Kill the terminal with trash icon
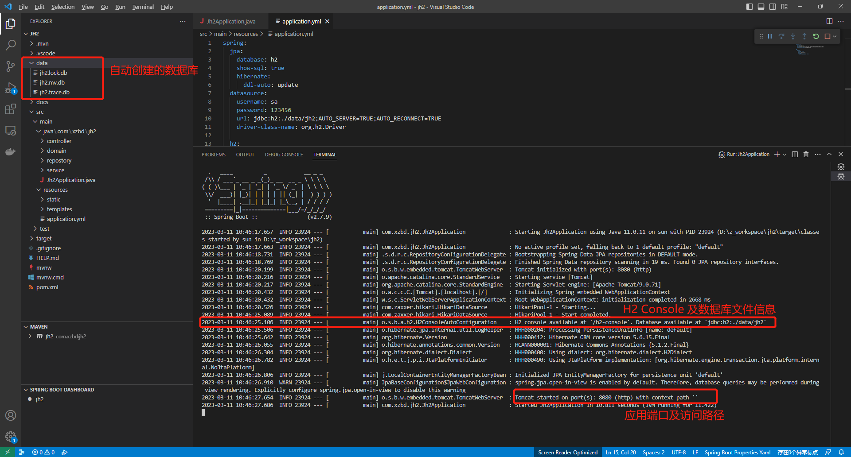 coord(806,154)
